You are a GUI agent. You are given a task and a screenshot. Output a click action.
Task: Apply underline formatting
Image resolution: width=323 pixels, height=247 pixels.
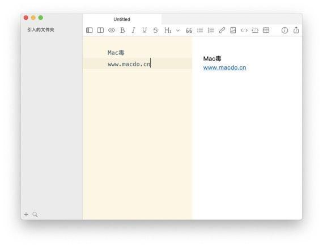click(144, 30)
